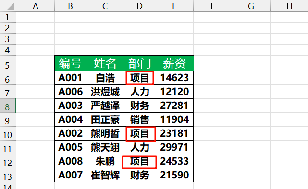Select cell containing 白浩
This screenshot has width=308, height=189.
105,78
